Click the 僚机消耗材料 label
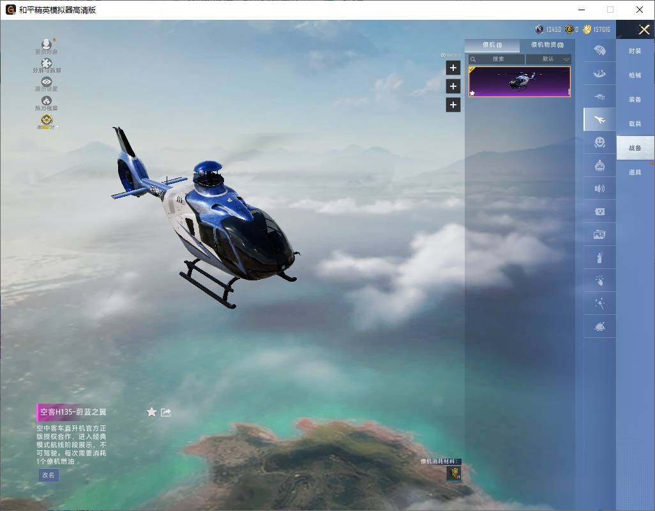Image resolution: width=655 pixels, height=511 pixels. coord(440,461)
